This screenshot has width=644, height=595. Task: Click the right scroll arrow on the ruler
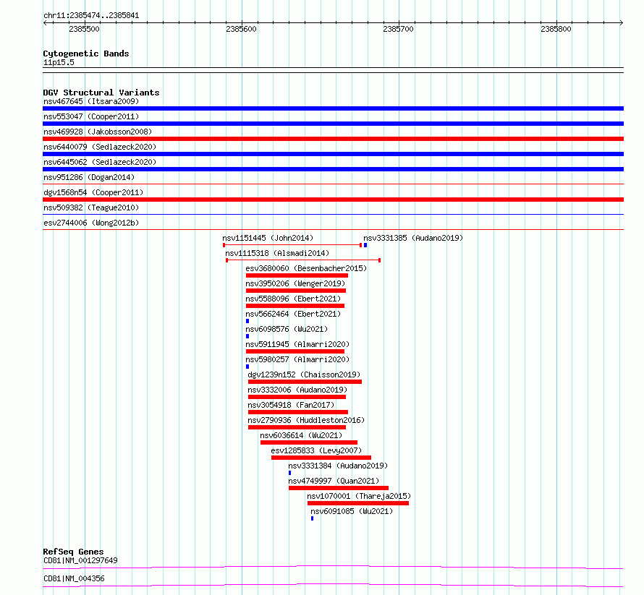pyautogui.click(x=621, y=22)
